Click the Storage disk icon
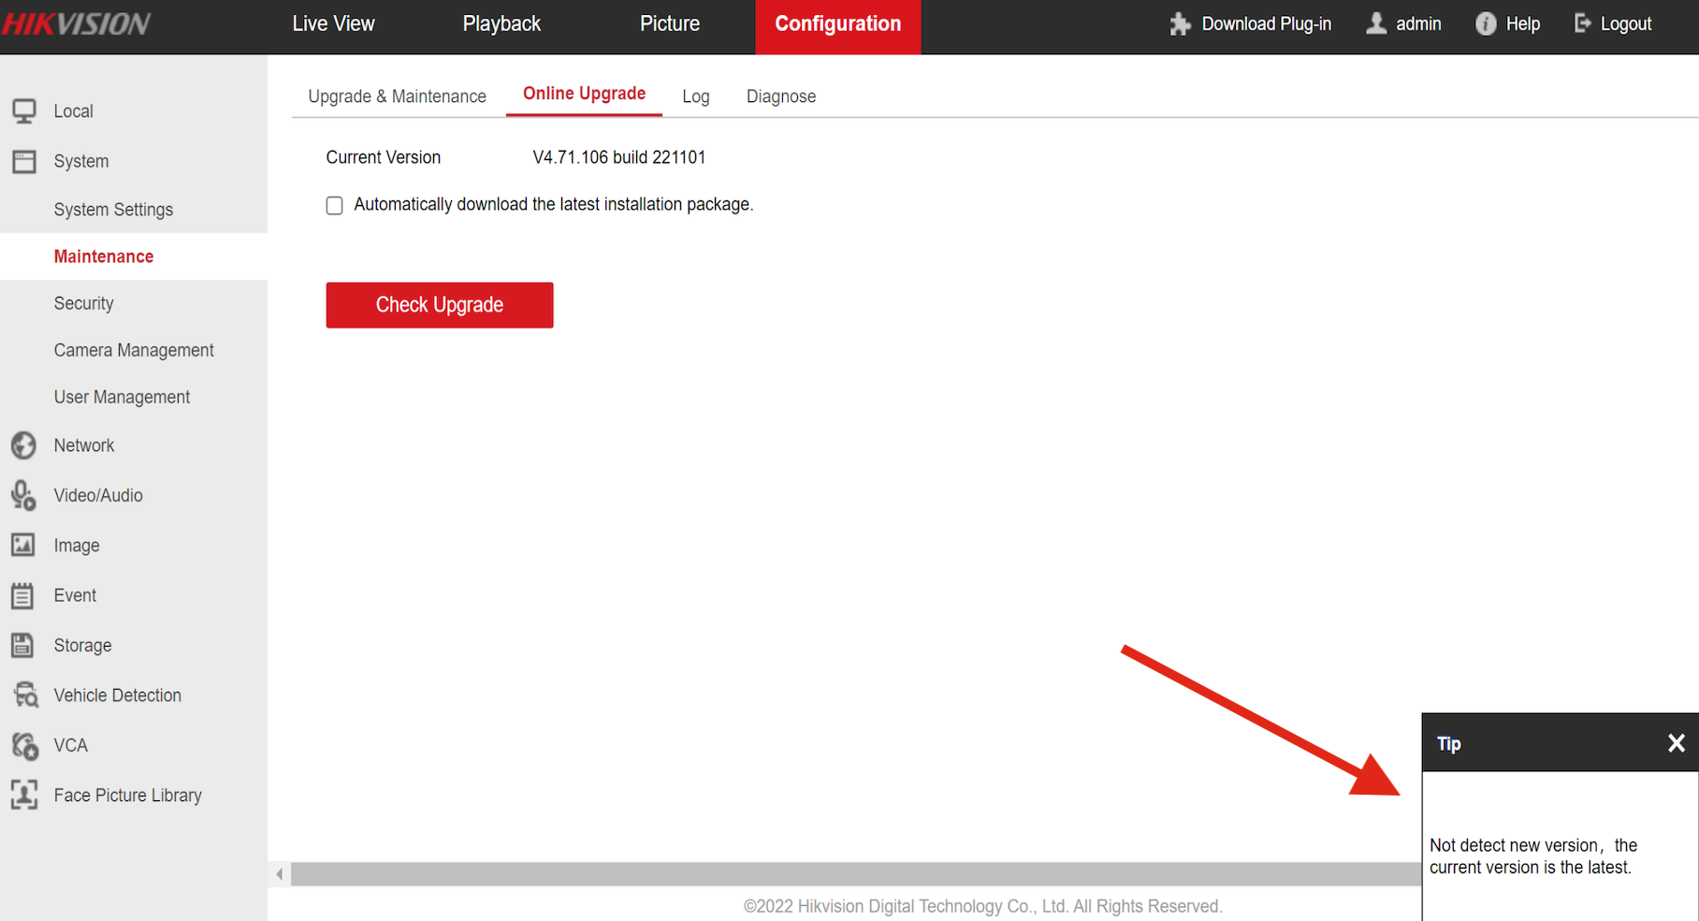The image size is (1699, 921). point(24,645)
